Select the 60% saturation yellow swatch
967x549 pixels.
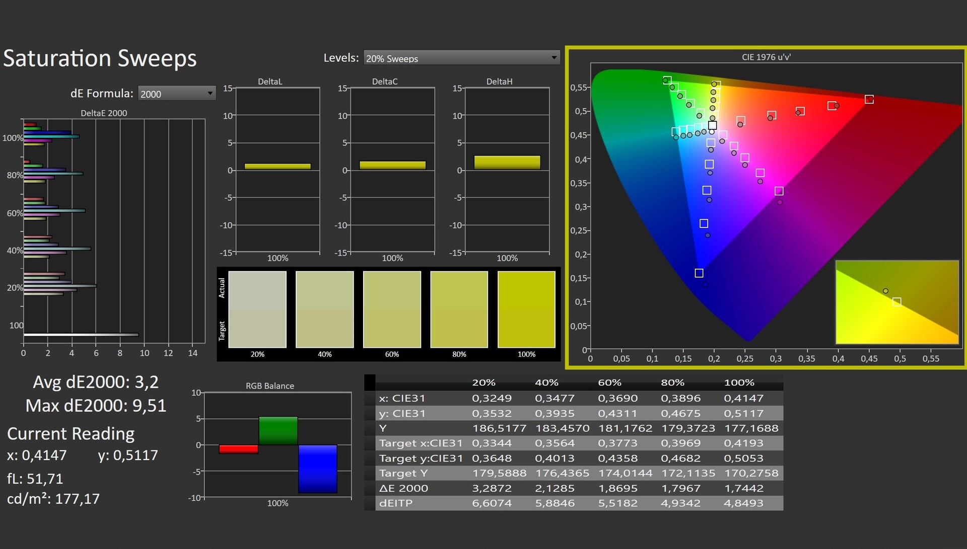[392, 309]
